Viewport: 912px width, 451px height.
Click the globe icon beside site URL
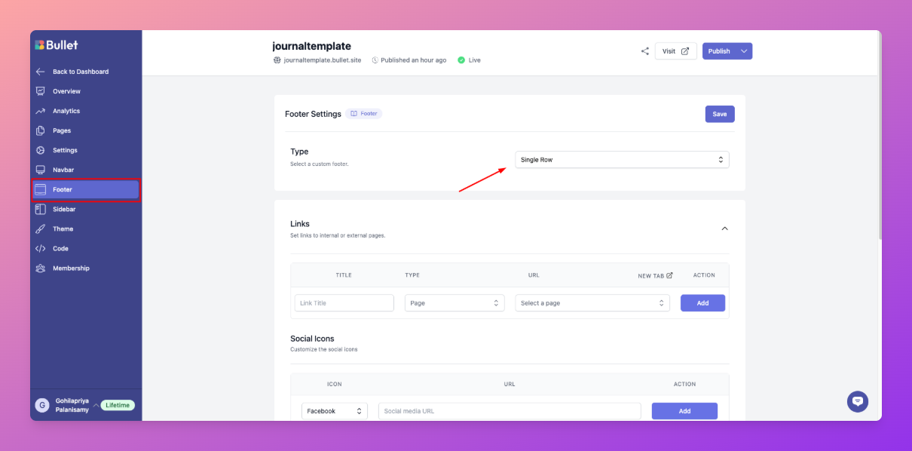coord(277,60)
